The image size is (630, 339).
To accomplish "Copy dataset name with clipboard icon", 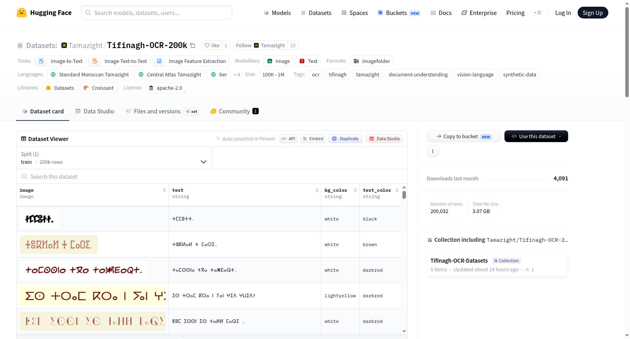I will point(193,45).
